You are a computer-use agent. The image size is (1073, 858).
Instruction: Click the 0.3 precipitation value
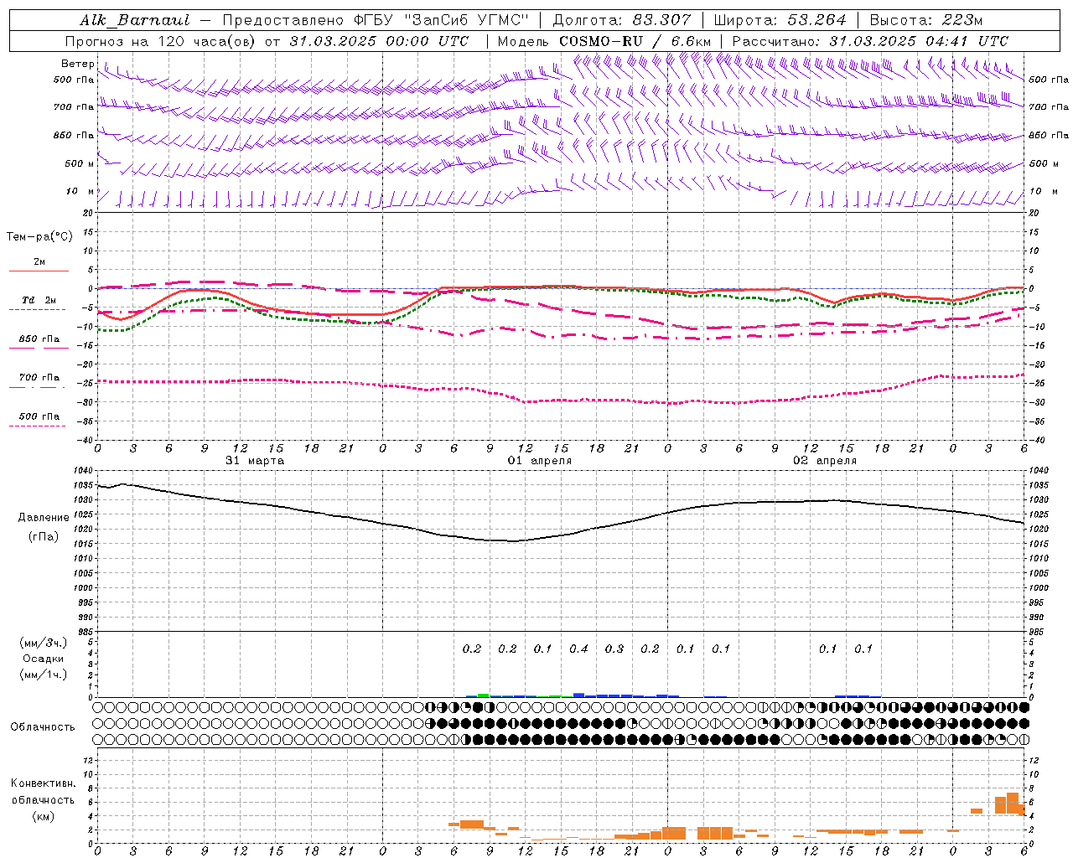click(614, 649)
